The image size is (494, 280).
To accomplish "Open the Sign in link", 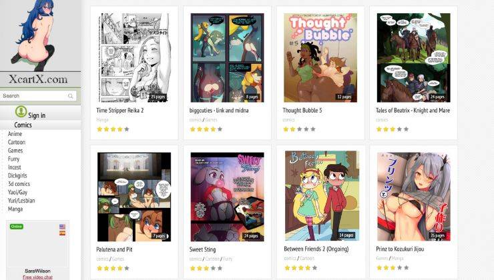I will pos(37,115).
